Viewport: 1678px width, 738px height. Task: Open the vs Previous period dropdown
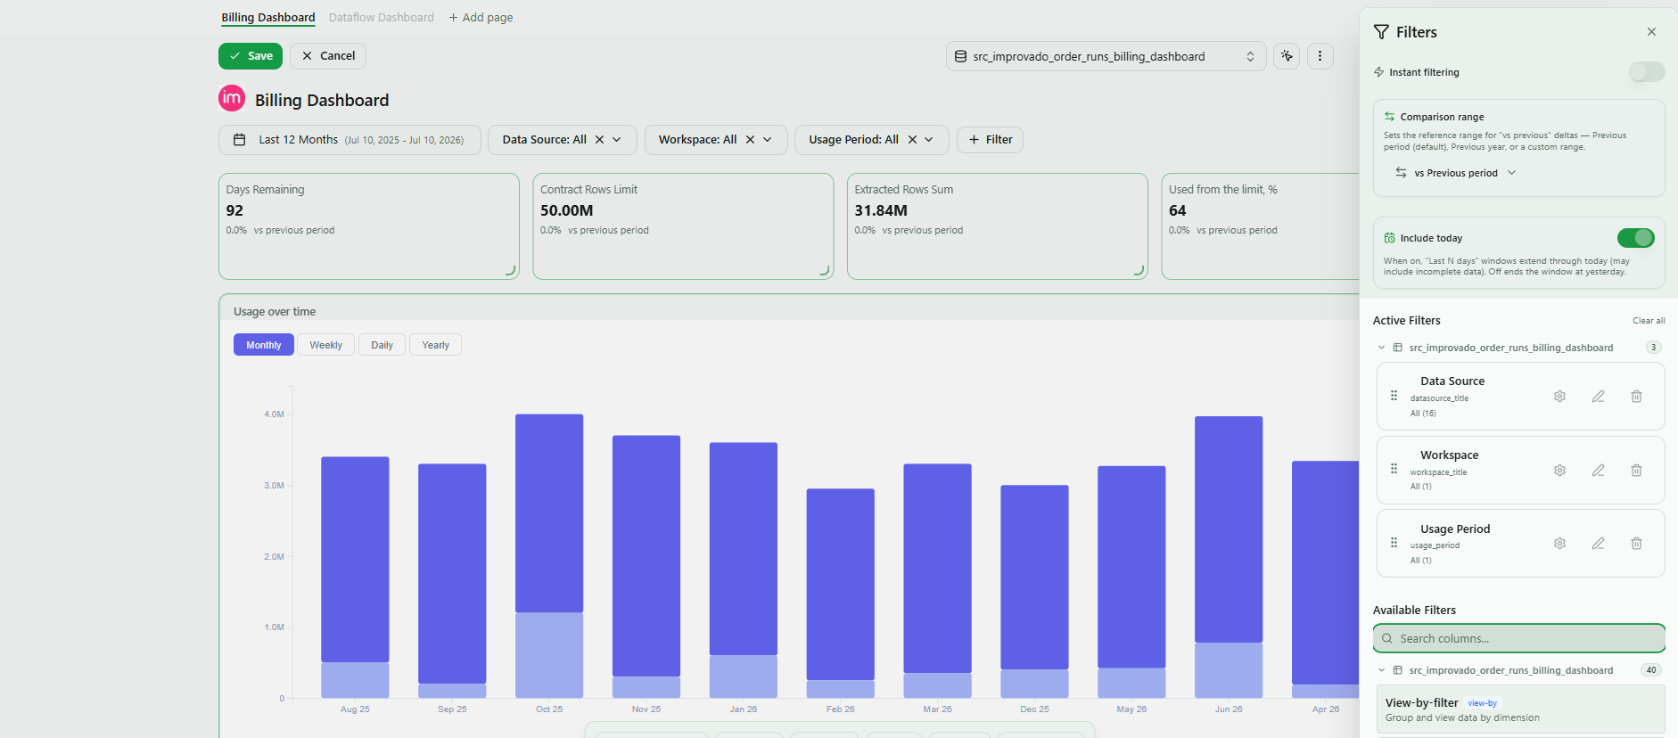[x=1456, y=173]
